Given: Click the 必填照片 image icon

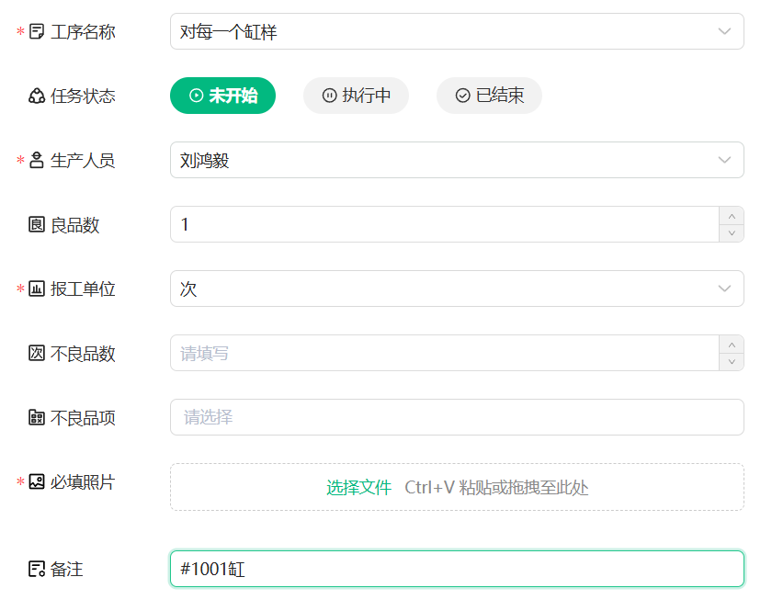Looking at the screenshot, I should pyautogui.click(x=37, y=481).
